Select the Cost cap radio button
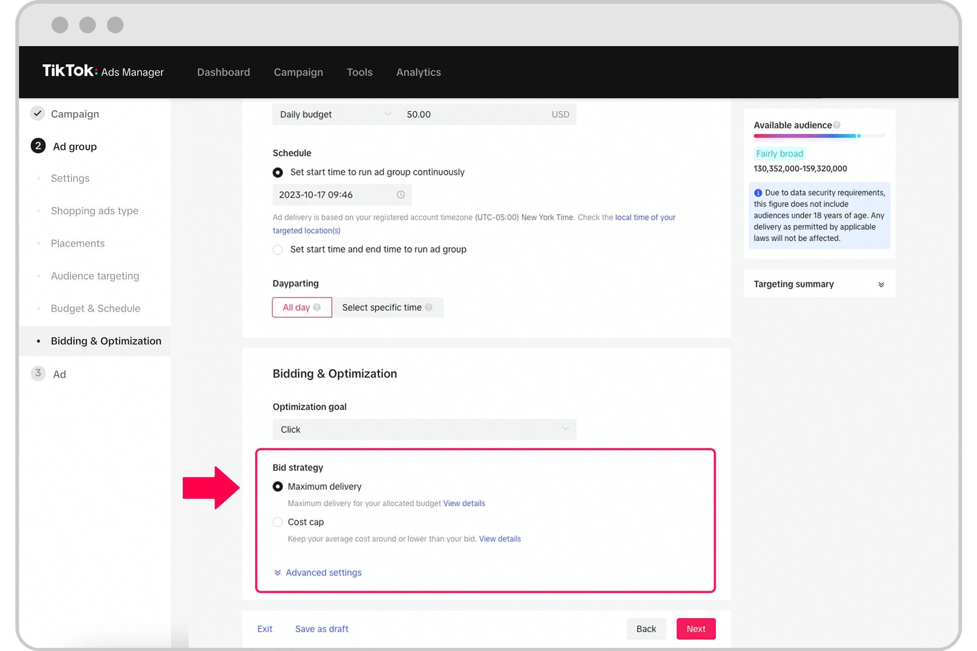 pos(278,522)
